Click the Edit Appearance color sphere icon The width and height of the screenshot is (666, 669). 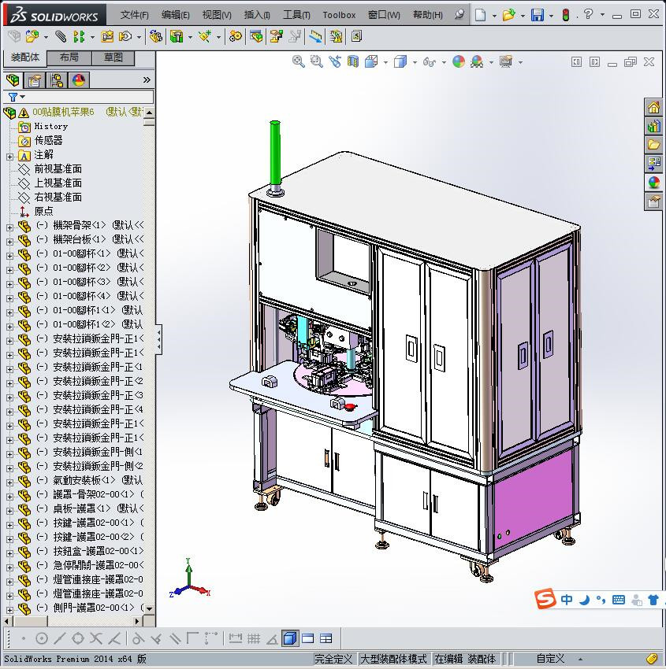(x=459, y=62)
